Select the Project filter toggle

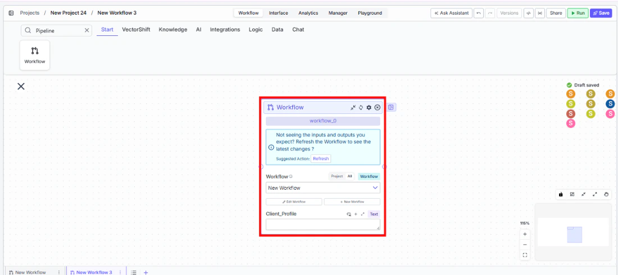coord(337,176)
